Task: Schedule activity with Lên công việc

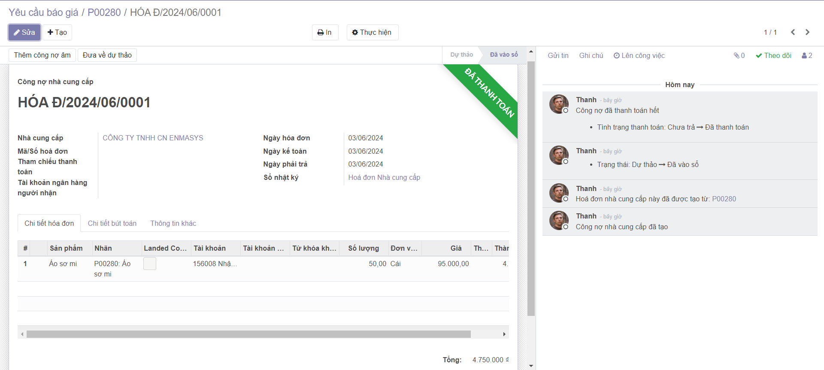Action: [x=639, y=55]
